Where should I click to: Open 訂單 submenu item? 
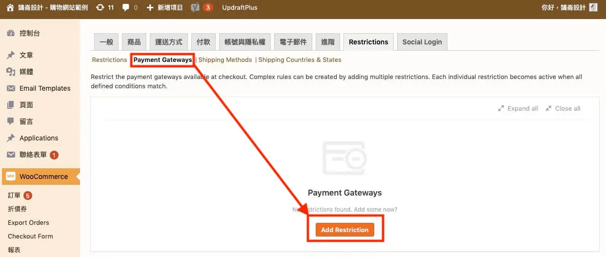[14, 196]
